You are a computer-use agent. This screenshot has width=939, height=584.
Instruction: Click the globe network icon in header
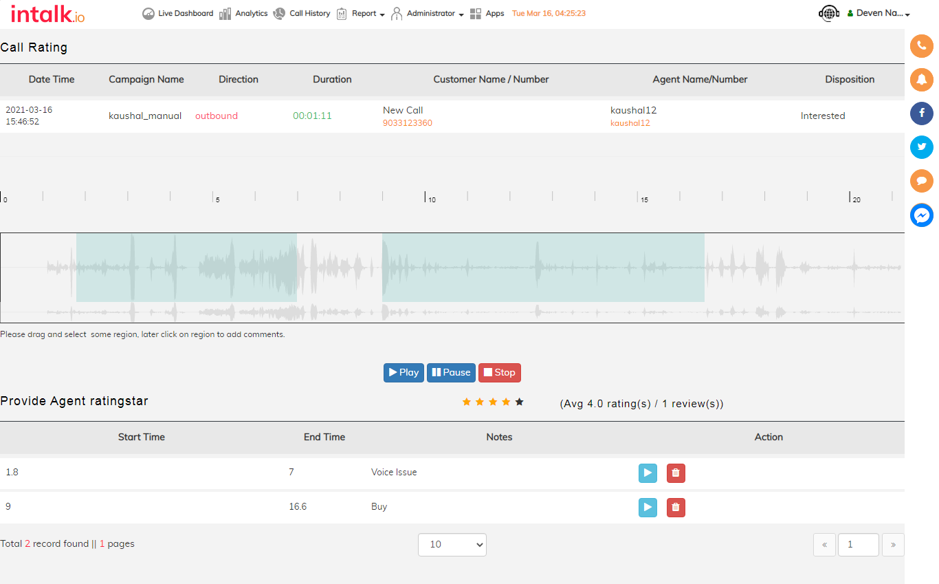pyautogui.click(x=830, y=14)
